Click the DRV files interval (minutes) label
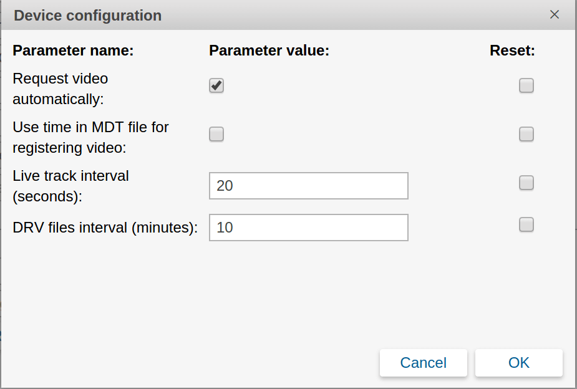577x389 pixels. [x=105, y=228]
